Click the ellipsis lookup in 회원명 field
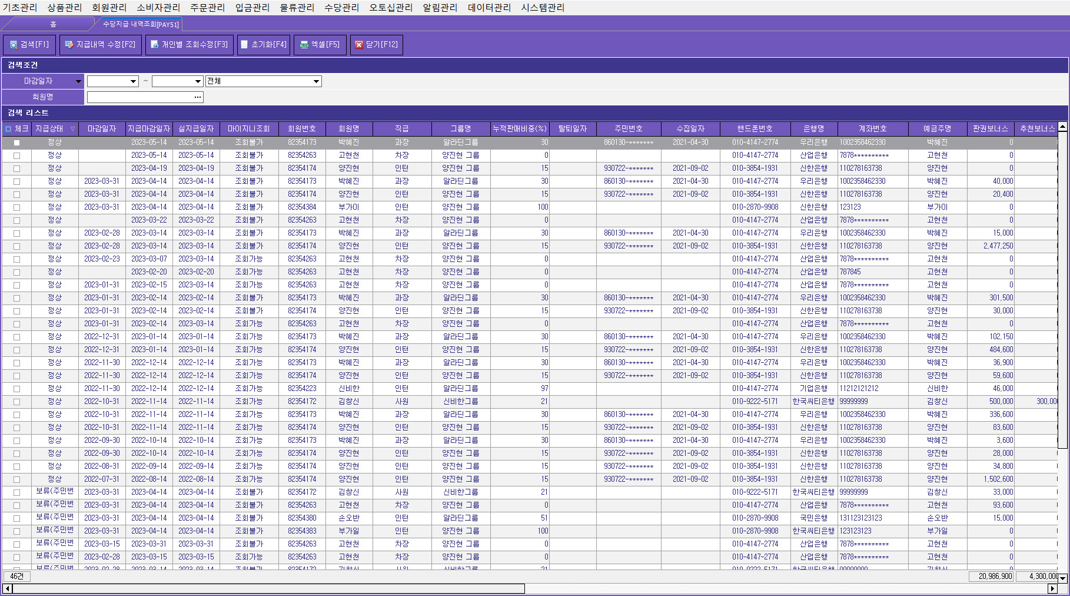 click(x=198, y=97)
